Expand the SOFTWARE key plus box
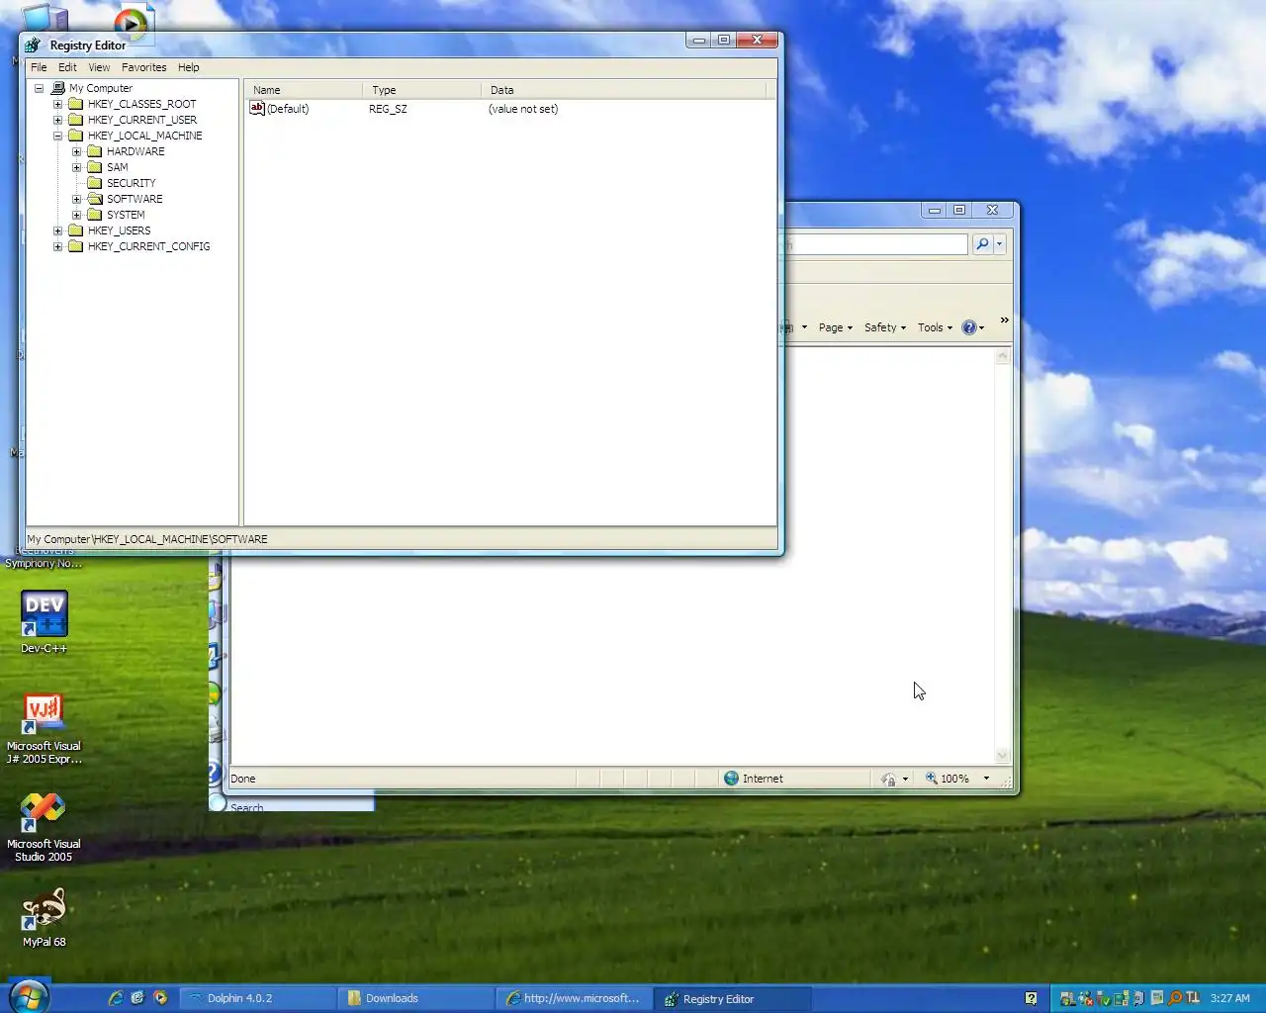The image size is (1266, 1013). [x=76, y=199]
